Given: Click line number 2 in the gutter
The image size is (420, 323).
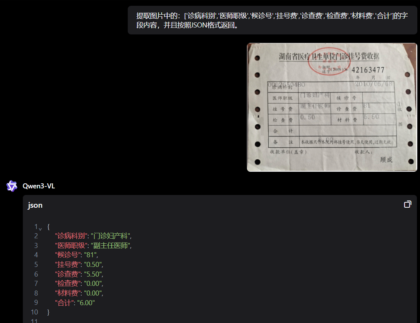Looking at the screenshot, I should (x=36, y=236).
